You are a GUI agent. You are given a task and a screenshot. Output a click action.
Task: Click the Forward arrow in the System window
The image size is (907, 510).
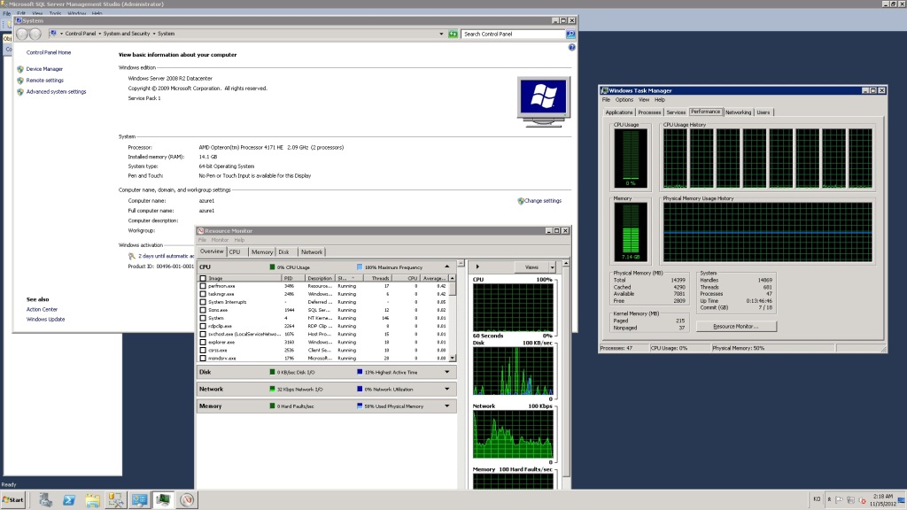[35, 35]
